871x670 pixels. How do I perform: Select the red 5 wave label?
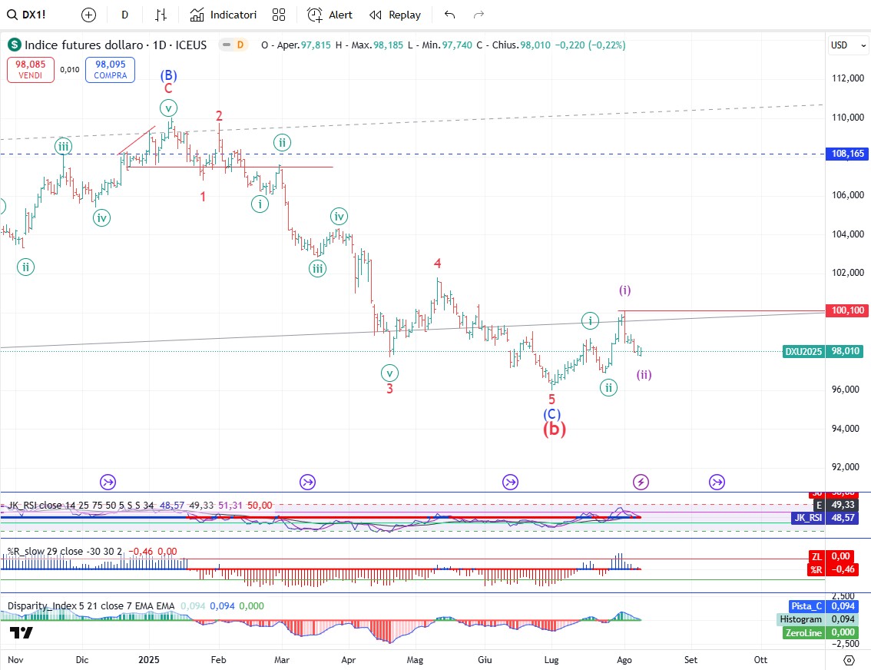click(x=551, y=400)
